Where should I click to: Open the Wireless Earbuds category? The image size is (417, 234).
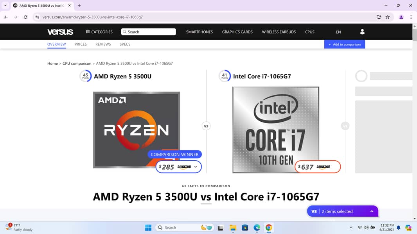point(279,32)
